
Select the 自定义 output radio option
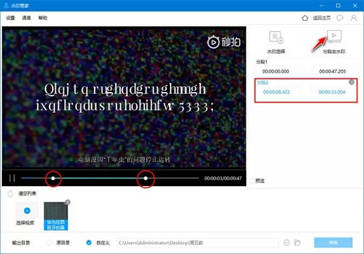pyautogui.click(x=89, y=242)
